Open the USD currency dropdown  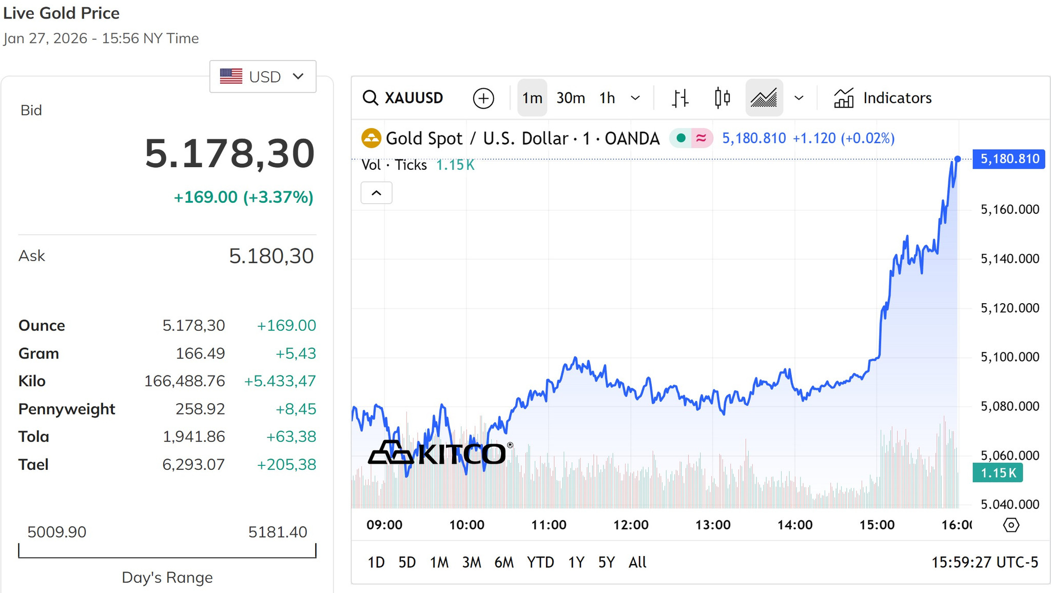(x=263, y=76)
